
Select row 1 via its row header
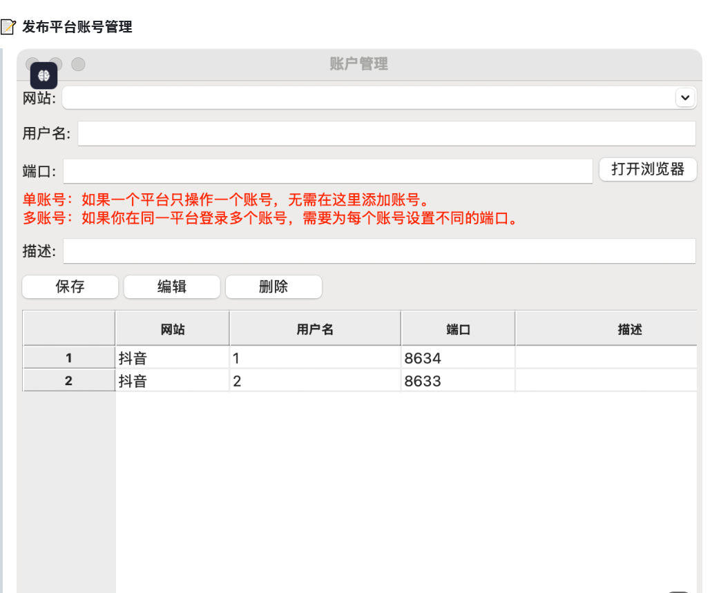[68, 358]
